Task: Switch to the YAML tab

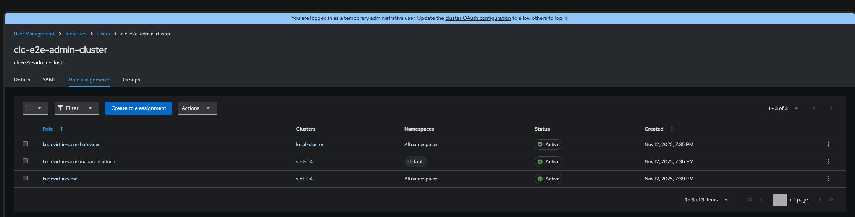Action: (x=49, y=80)
